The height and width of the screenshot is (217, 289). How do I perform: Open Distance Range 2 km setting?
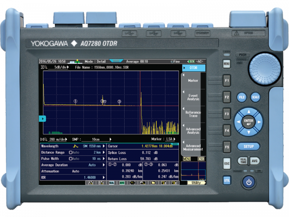click(73, 153)
